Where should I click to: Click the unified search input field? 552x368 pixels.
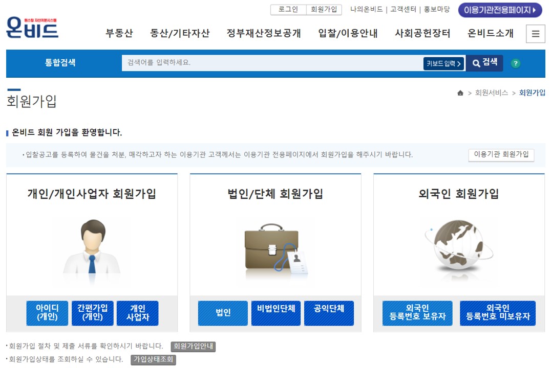tap(256, 63)
